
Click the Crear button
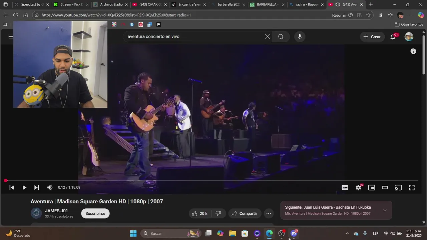(x=372, y=37)
